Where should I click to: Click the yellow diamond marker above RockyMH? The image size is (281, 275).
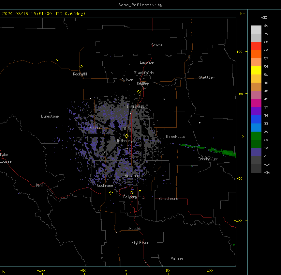pyautogui.click(x=81, y=66)
